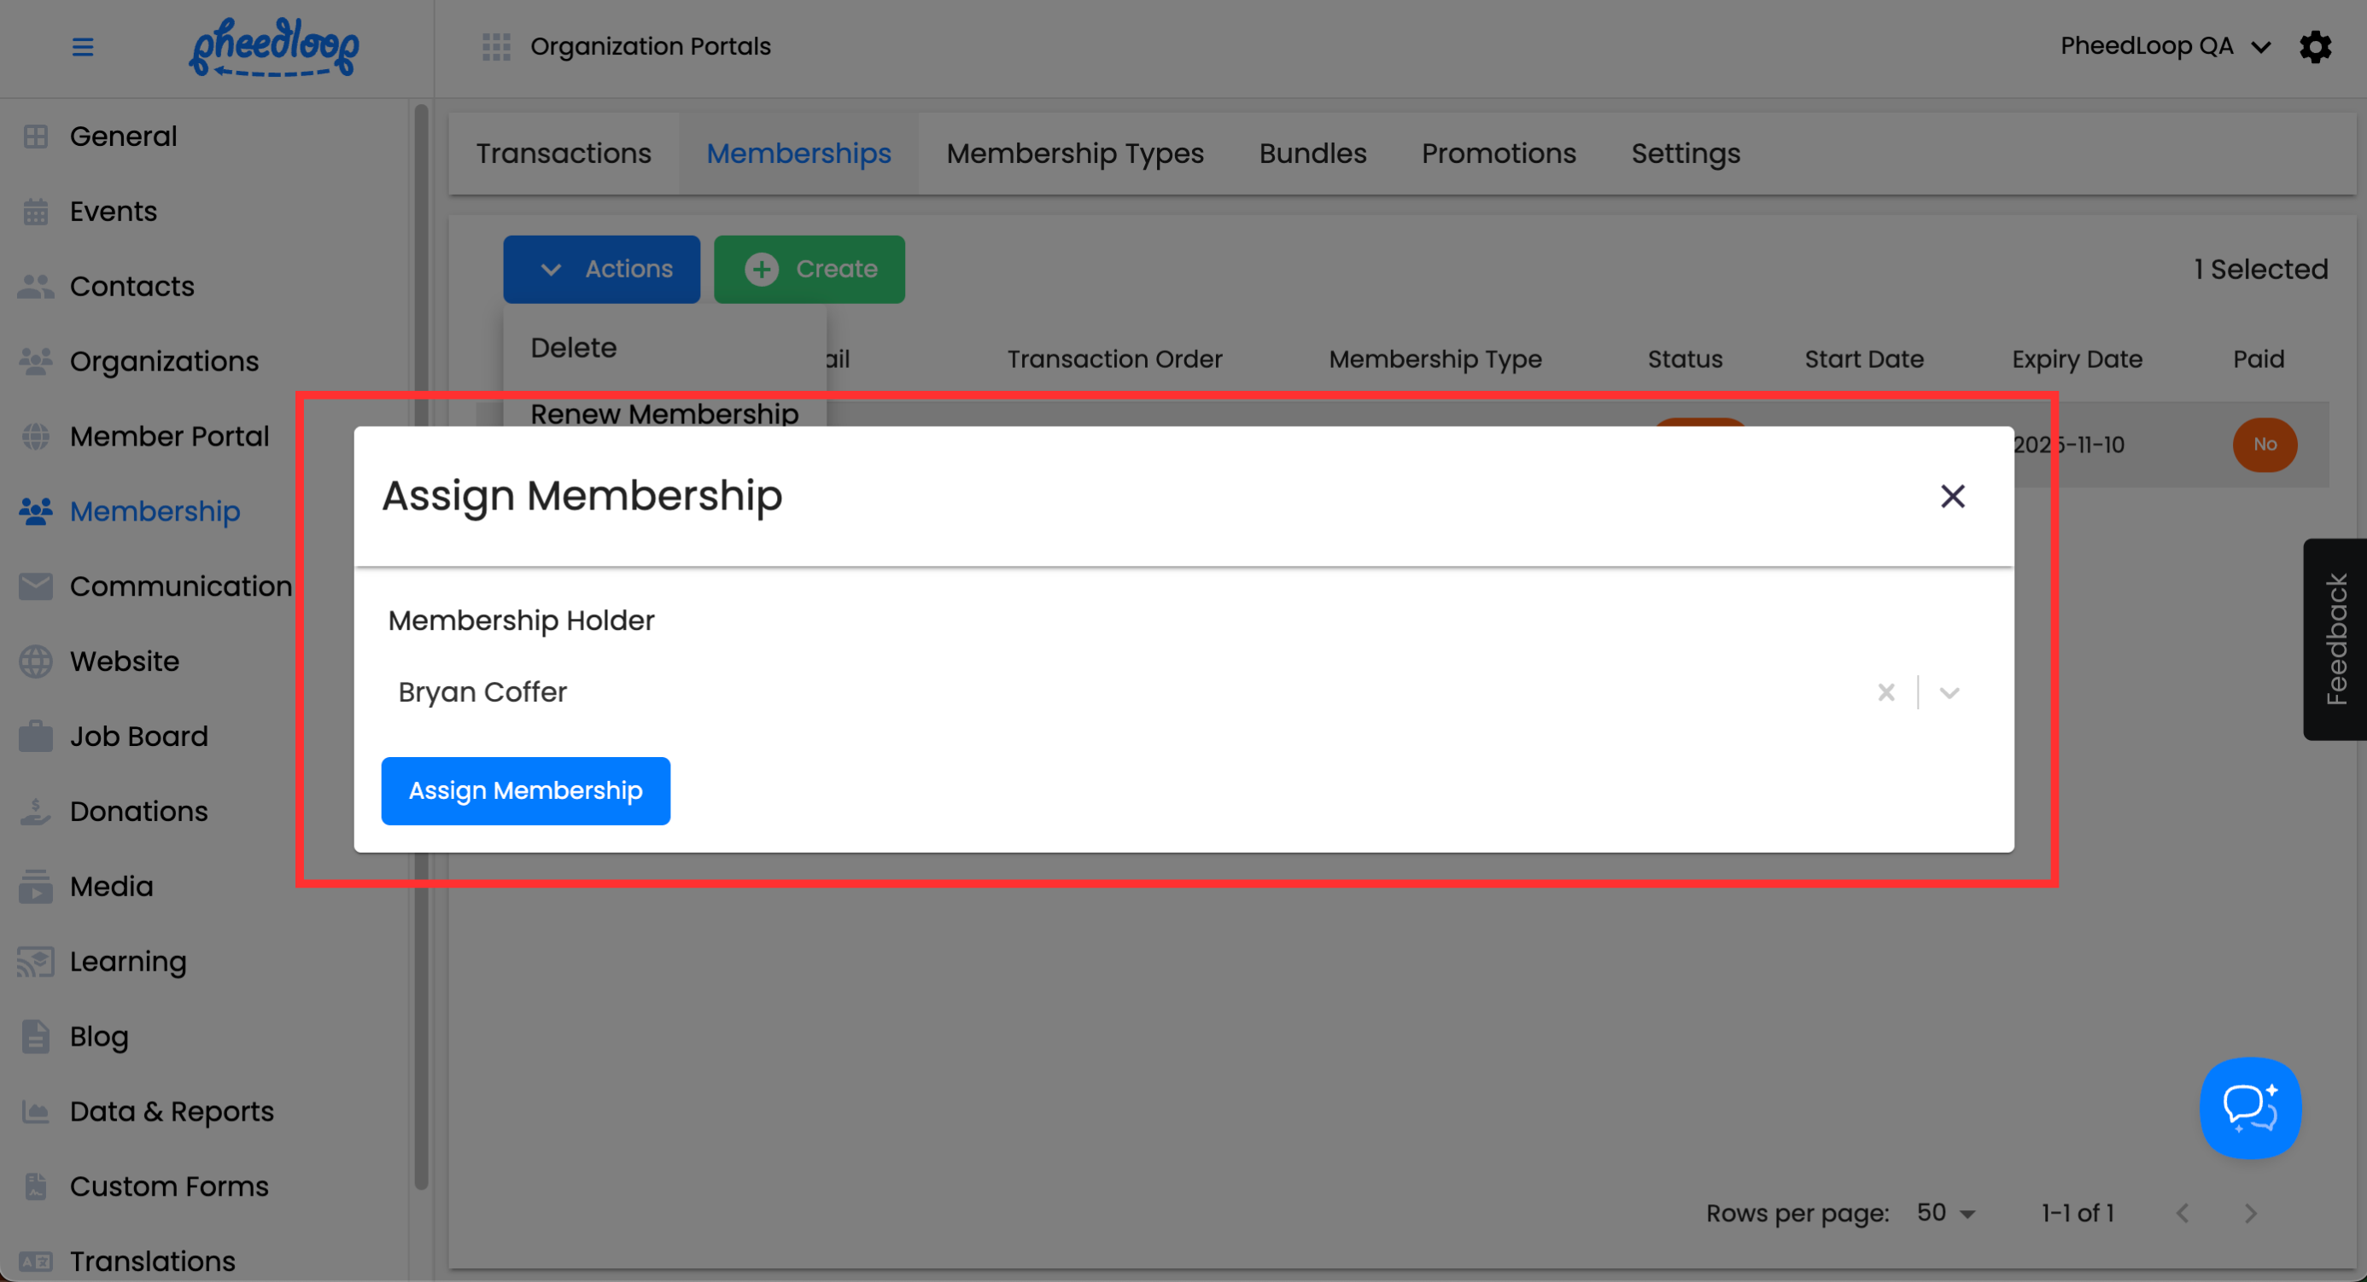Open the Feedback side tab
2367x1282 pixels.
2335,639
